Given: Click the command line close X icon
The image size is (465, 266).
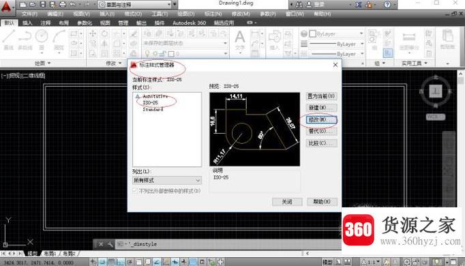Looking at the screenshot, I should [101, 244].
